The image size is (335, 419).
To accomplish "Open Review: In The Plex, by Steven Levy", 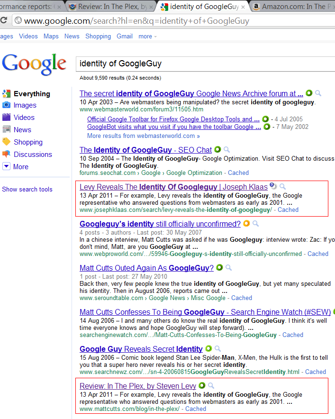I will [x=138, y=386].
